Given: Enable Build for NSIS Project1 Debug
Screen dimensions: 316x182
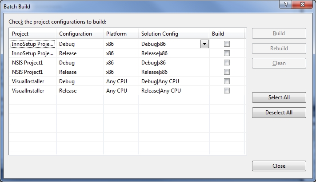Looking at the screenshot, I should (x=227, y=63).
